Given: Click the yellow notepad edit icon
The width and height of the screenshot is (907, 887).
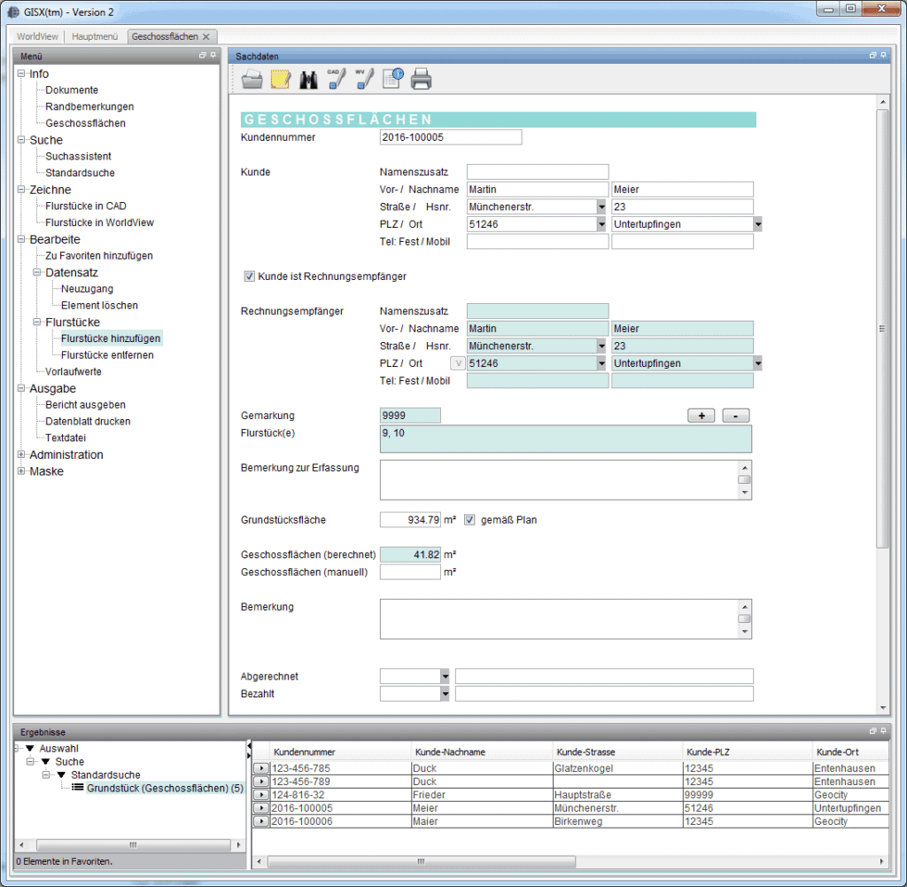Looking at the screenshot, I should (x=281, y=80).
